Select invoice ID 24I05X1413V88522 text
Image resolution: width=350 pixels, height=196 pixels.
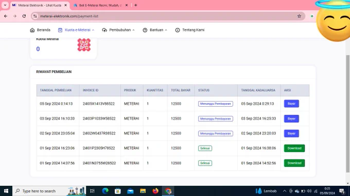coord(98,104)
